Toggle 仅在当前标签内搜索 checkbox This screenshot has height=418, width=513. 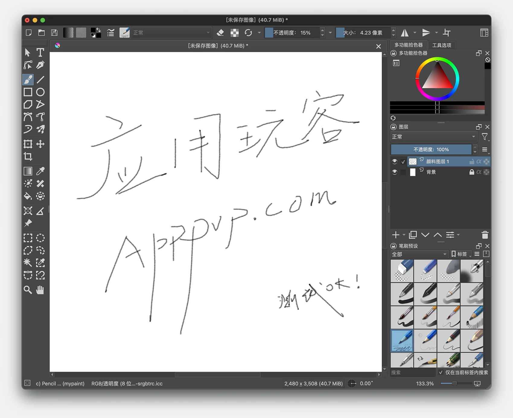tap(441, 372)
